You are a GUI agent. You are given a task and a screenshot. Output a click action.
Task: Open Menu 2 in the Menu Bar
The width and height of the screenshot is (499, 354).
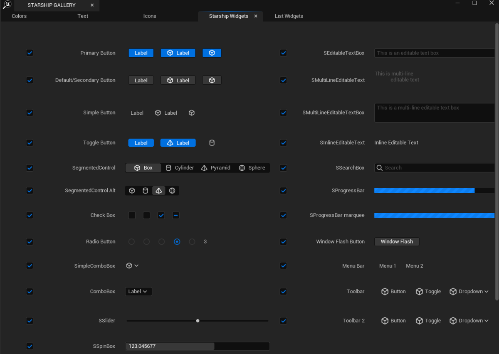415,266
